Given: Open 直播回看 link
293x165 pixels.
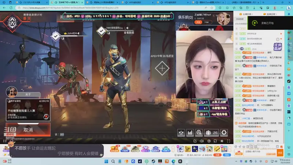Looking at the screenshot, I should (x=270, y=14).
